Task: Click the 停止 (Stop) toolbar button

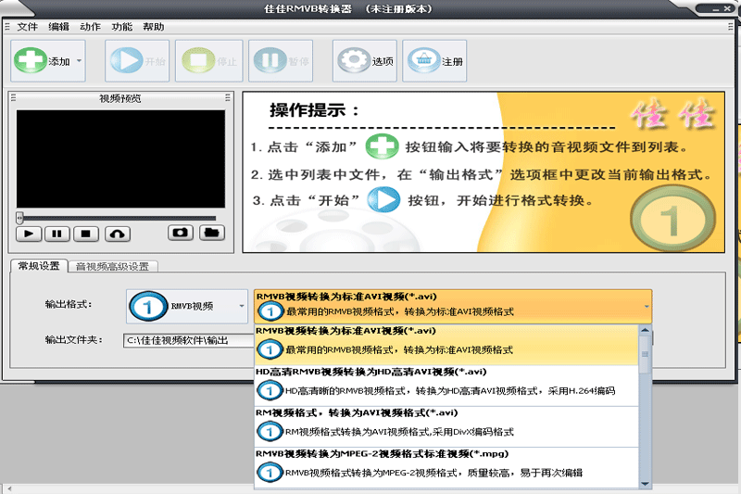Action: [209, 61]
